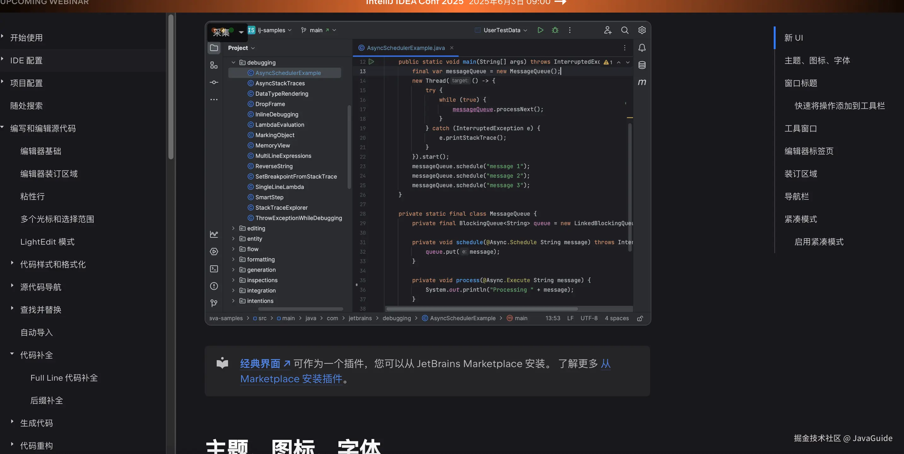Viewport: 904px width, 454px height.
Task: Click the Debug bug icon
Action: coord(555,30)
